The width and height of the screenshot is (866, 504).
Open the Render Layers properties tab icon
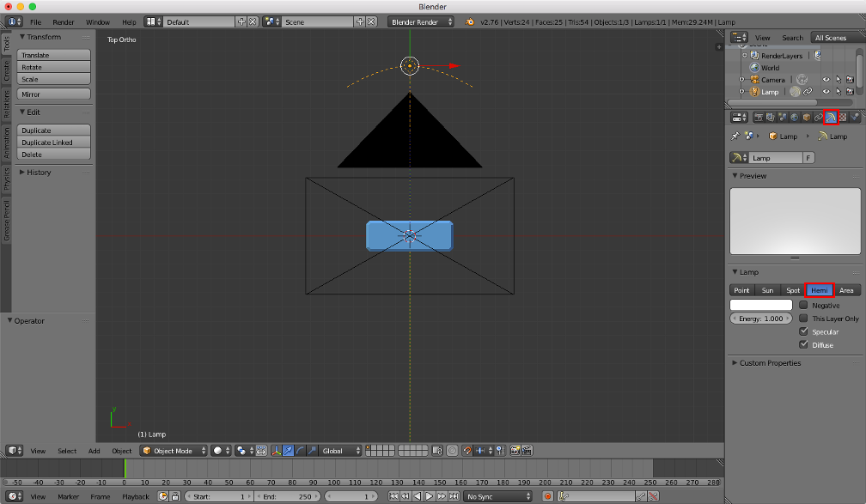pos(770,117)
